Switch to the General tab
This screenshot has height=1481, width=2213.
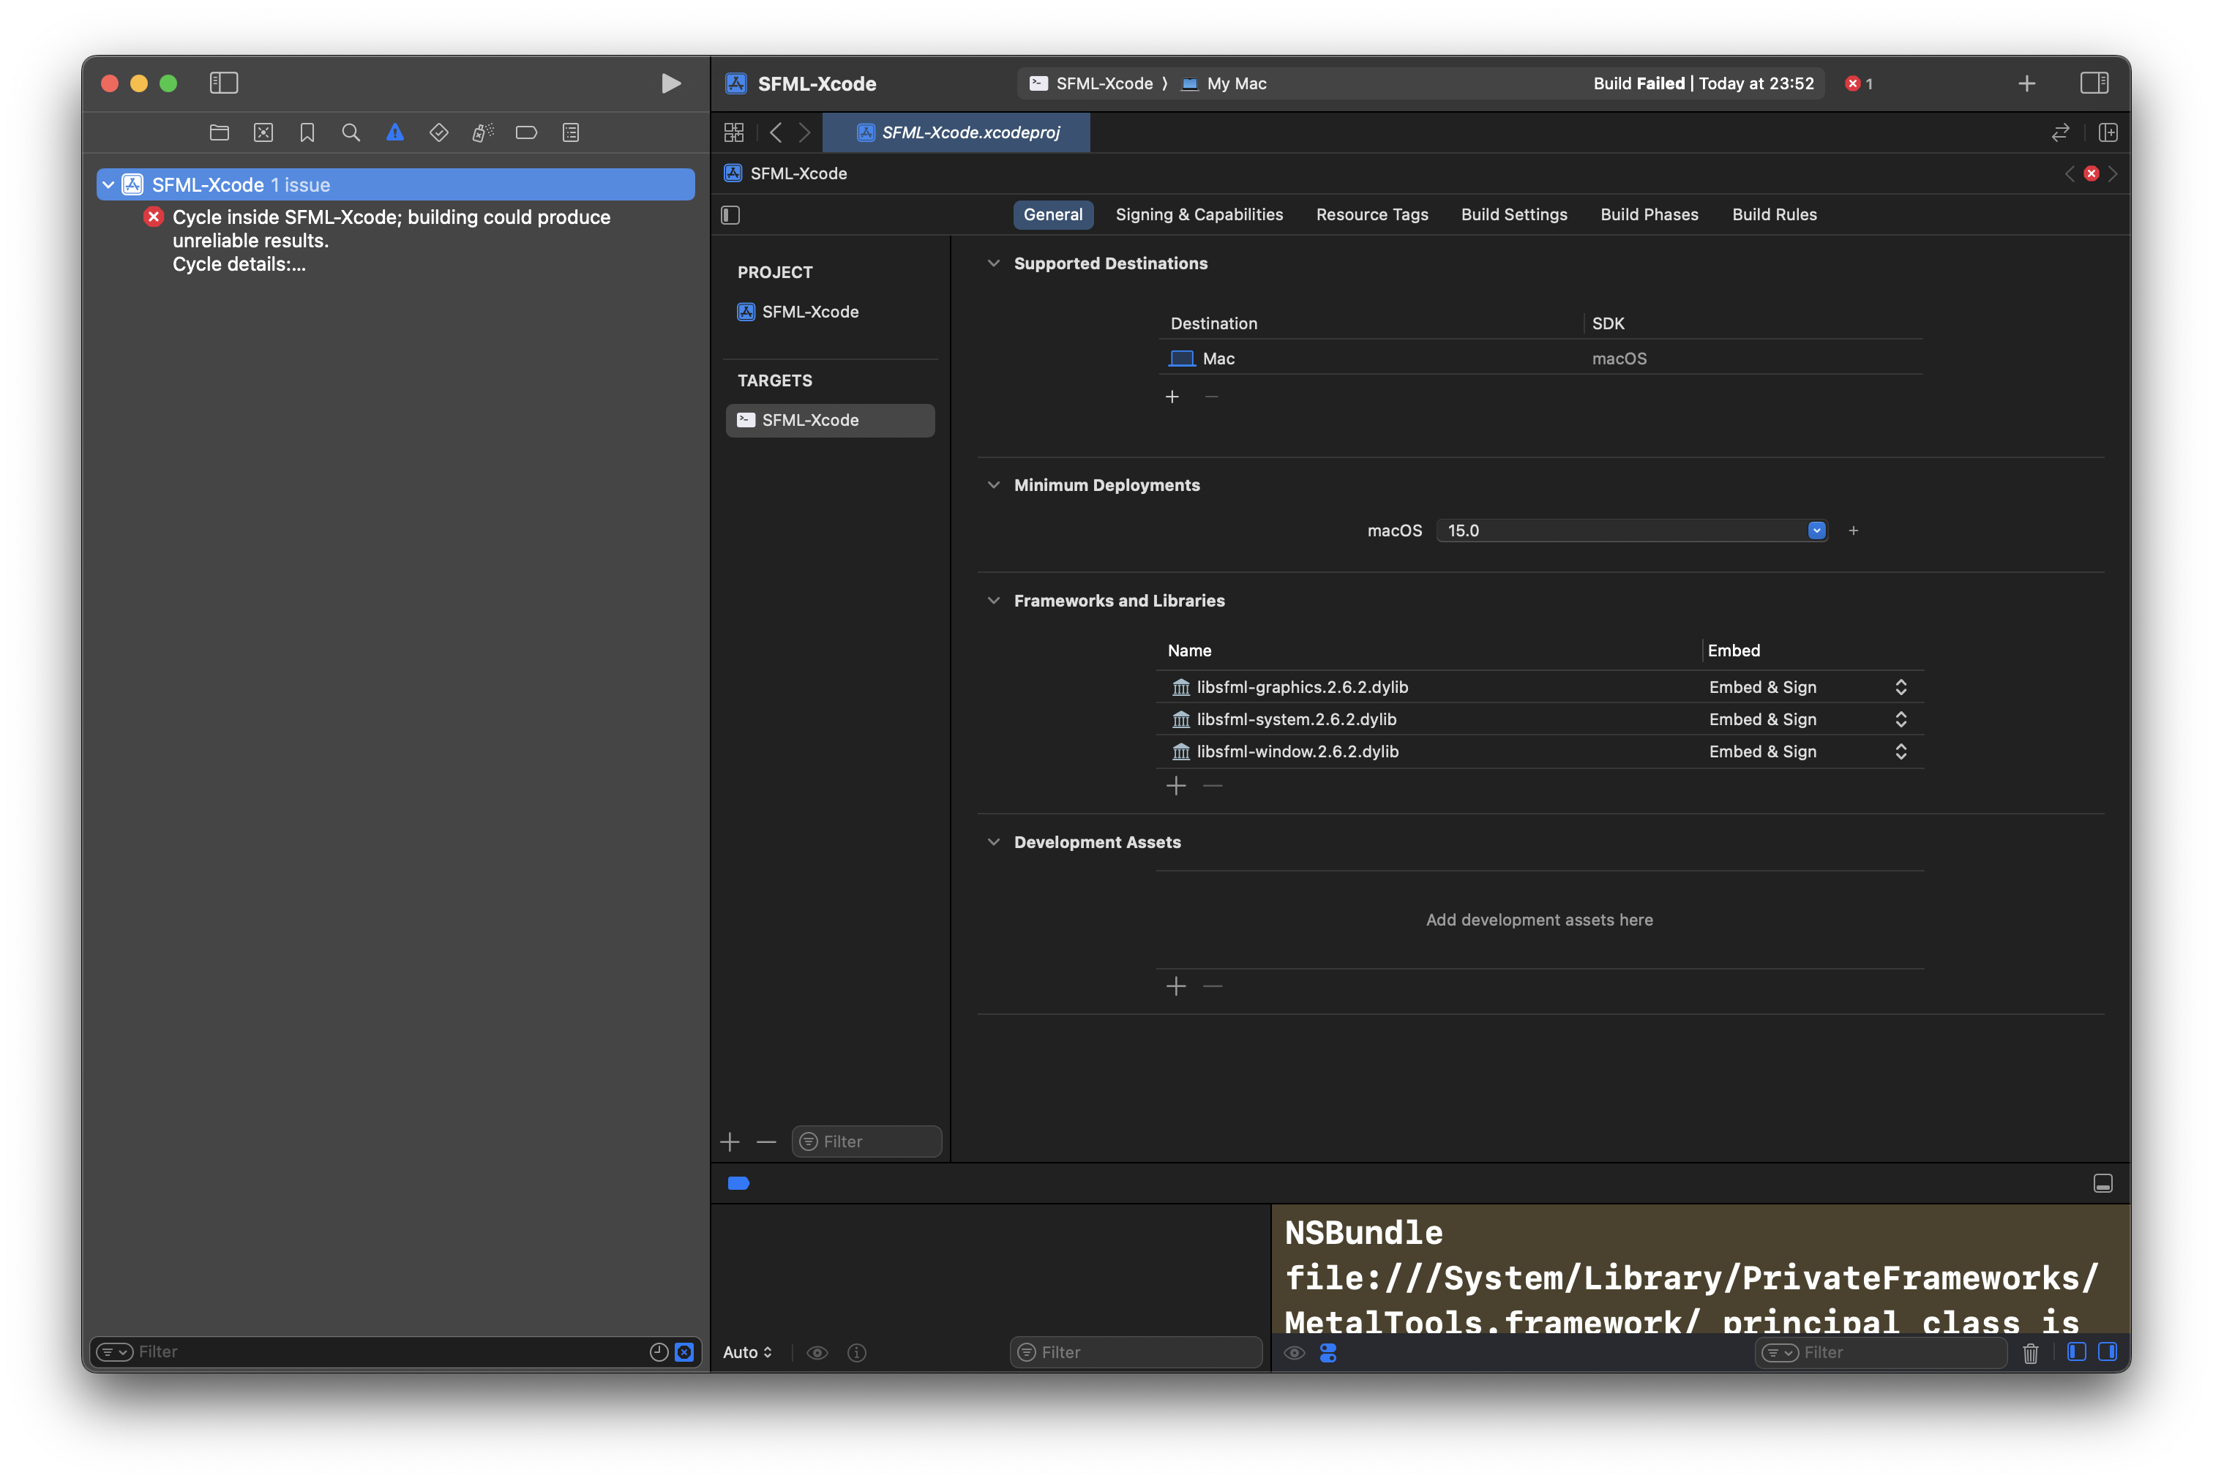tap(1053, 214)
